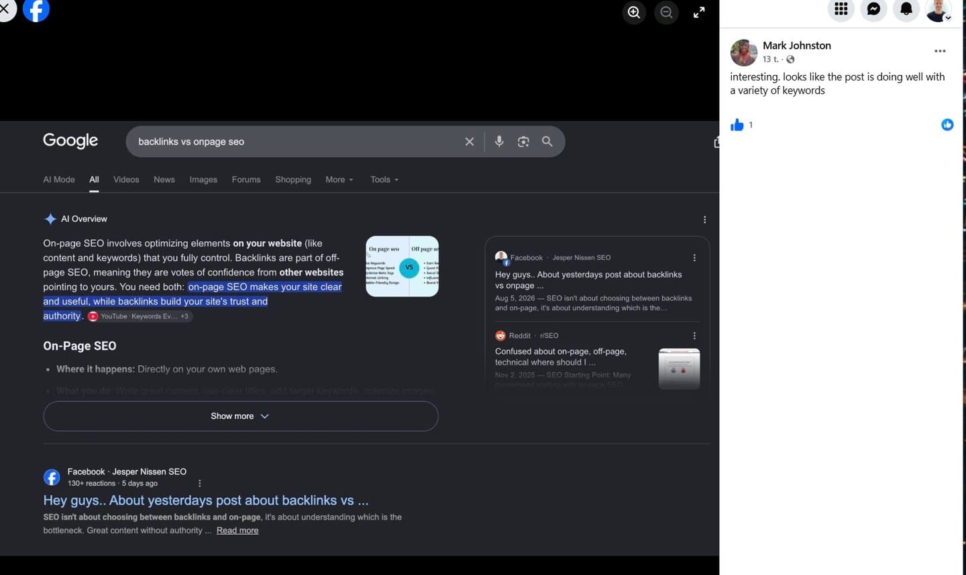This screenshot has width=966, height=575.
Task: Expand the More search filters dropdown
Action: pyautogui.click(x=339, y=180)
